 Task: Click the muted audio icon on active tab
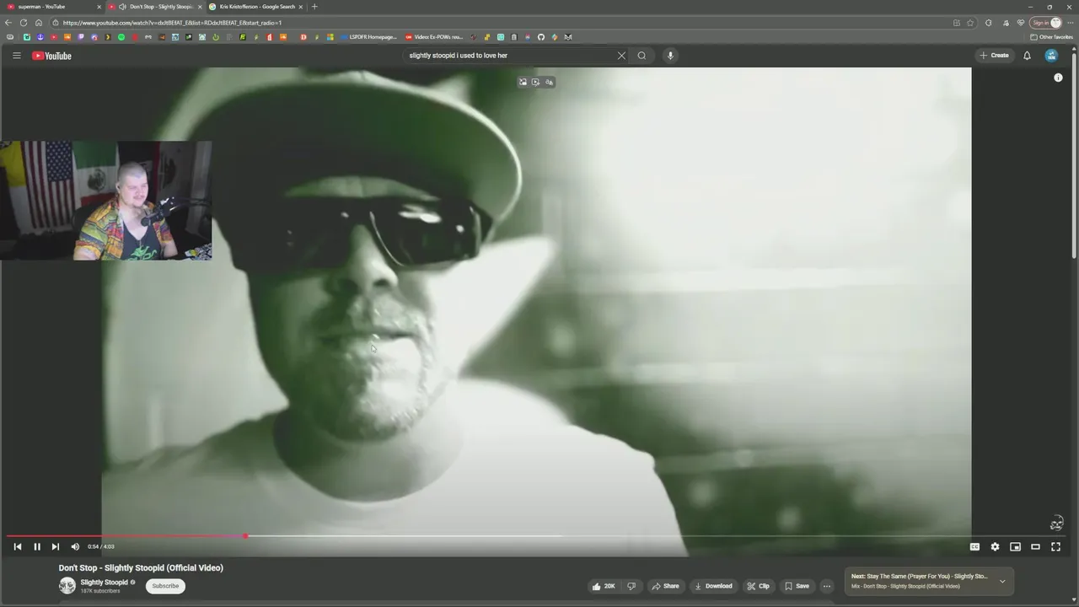[122, 7]
